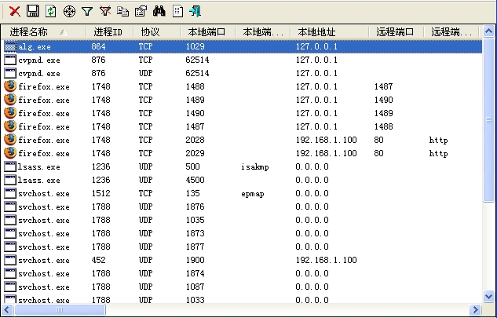Screen dimensions: 497x318
Task: Click process ID 1512 cell
Action: point(100,193)
